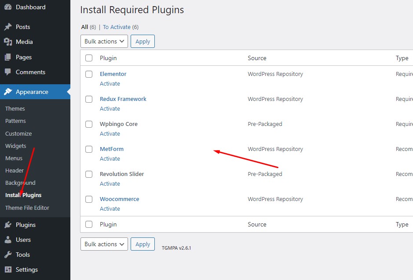Select the Revolution Slider checkbox
The height and width of the screenshot is (280, 413).
coord(89,174)
